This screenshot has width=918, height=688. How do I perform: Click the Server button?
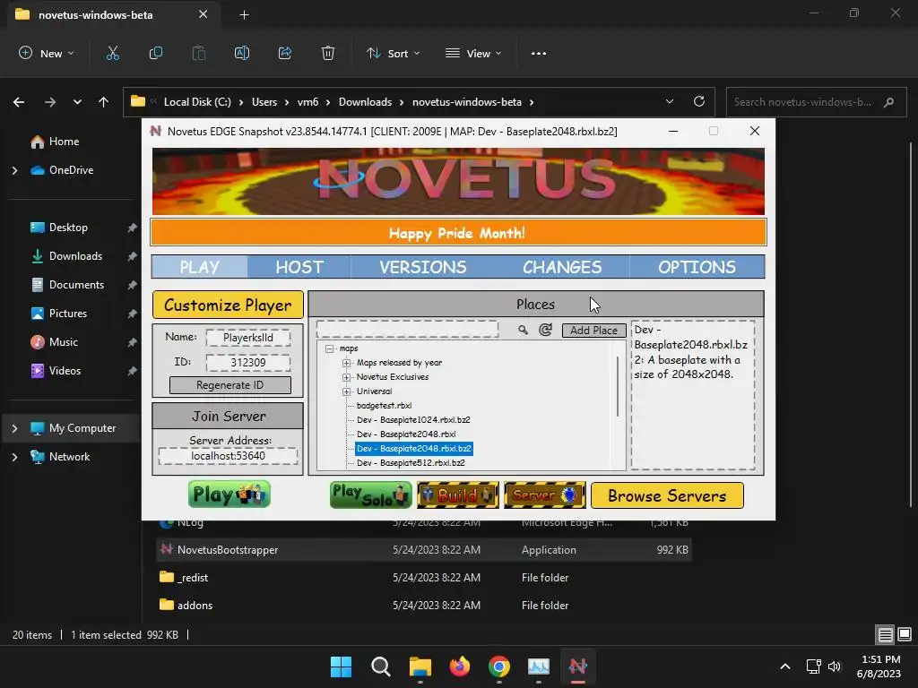[544, 494]
